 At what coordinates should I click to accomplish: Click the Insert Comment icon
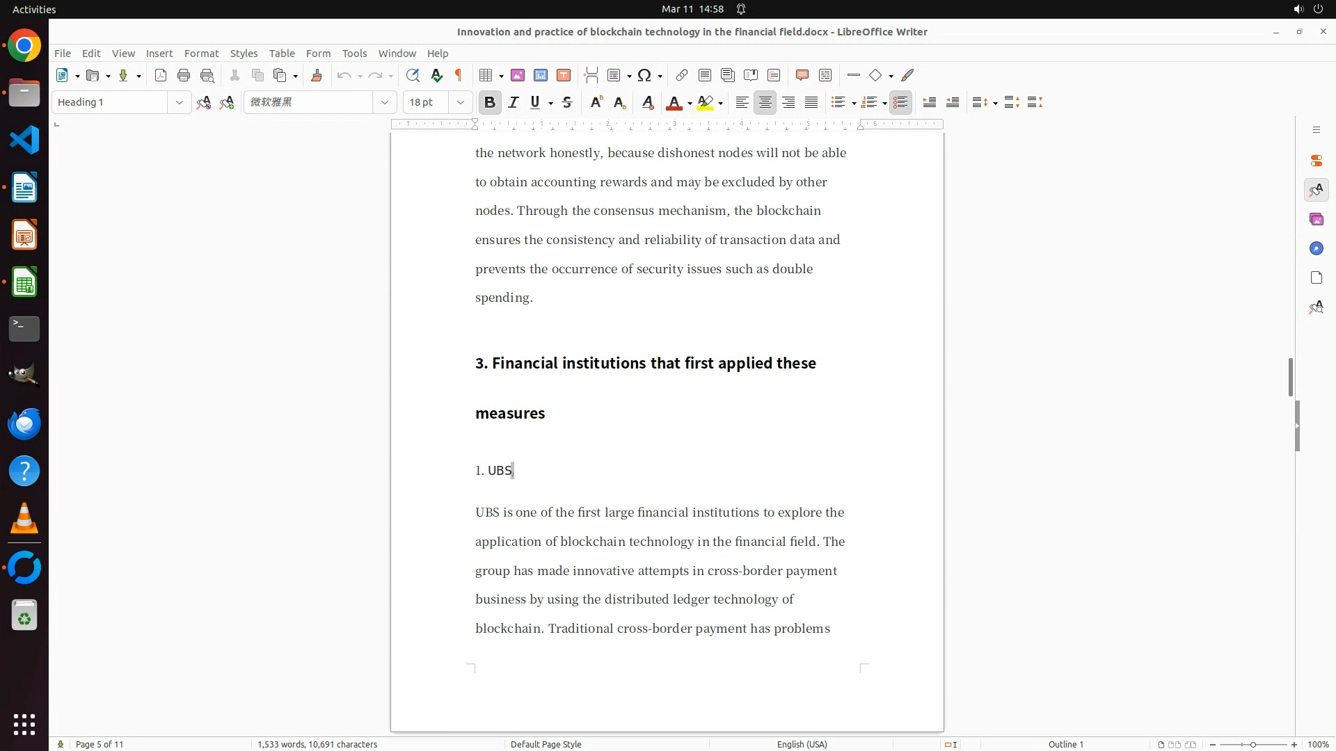tap(802, 76)
